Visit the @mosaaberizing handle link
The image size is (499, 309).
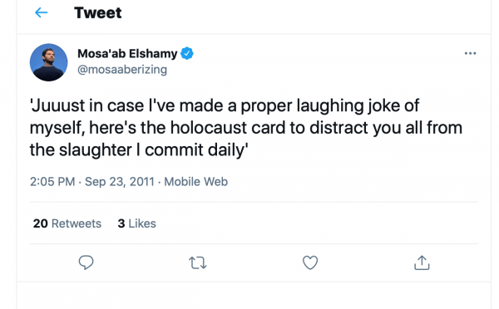click(122, 69)
